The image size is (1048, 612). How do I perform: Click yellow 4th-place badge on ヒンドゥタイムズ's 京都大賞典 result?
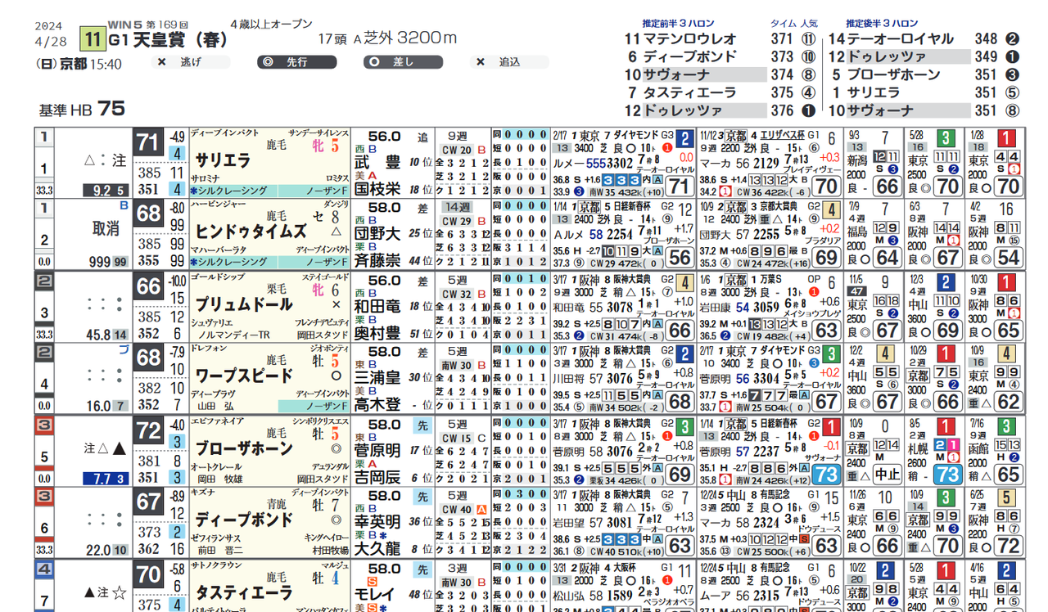(x=830, y=210)
